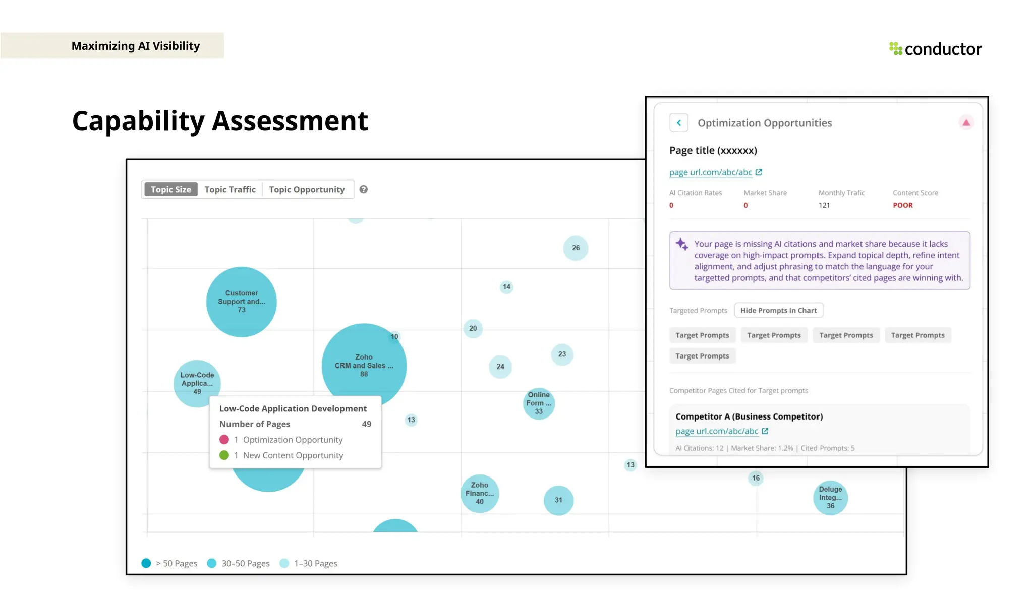Click the New Content Opportunity tooltip row
This screenshot has width=1033, height=596.
295,455
